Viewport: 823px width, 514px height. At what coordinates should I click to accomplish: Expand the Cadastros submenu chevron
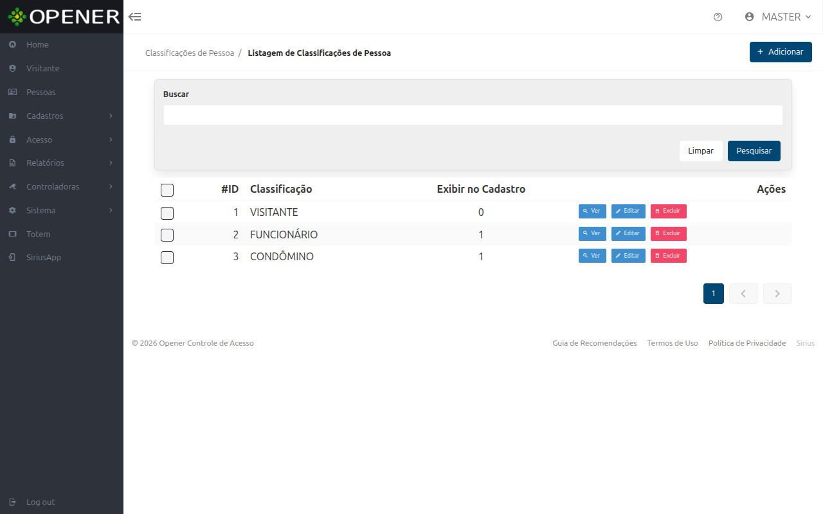point(111,116)
